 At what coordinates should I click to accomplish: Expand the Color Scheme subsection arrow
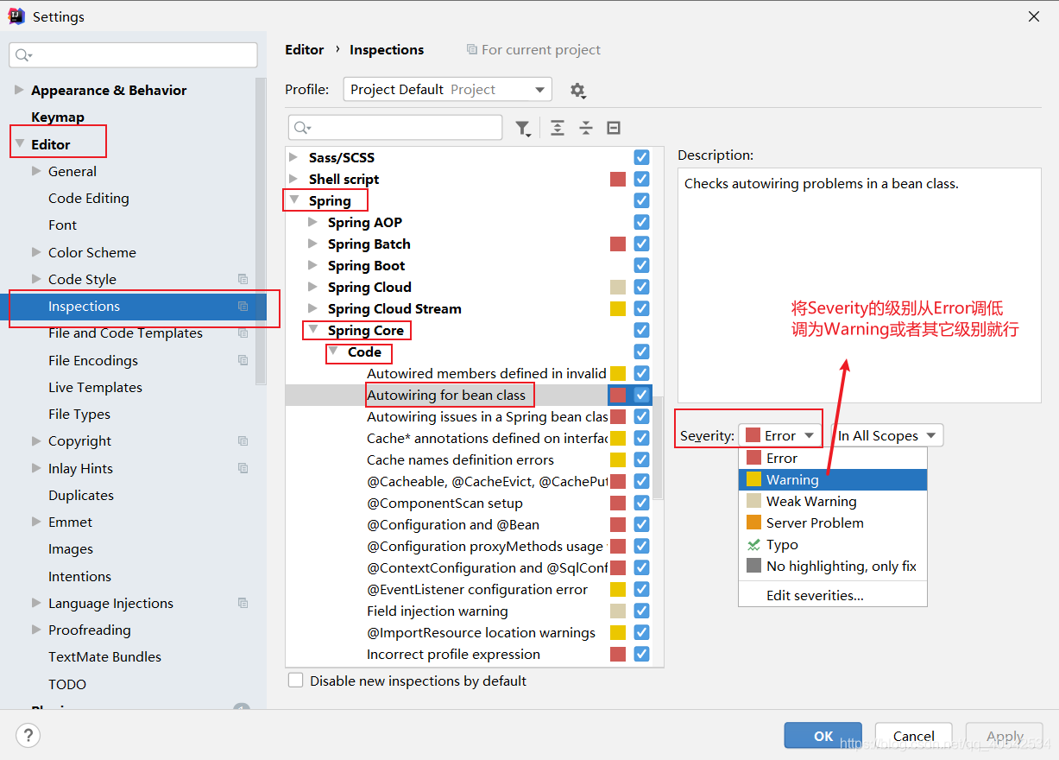36,252
